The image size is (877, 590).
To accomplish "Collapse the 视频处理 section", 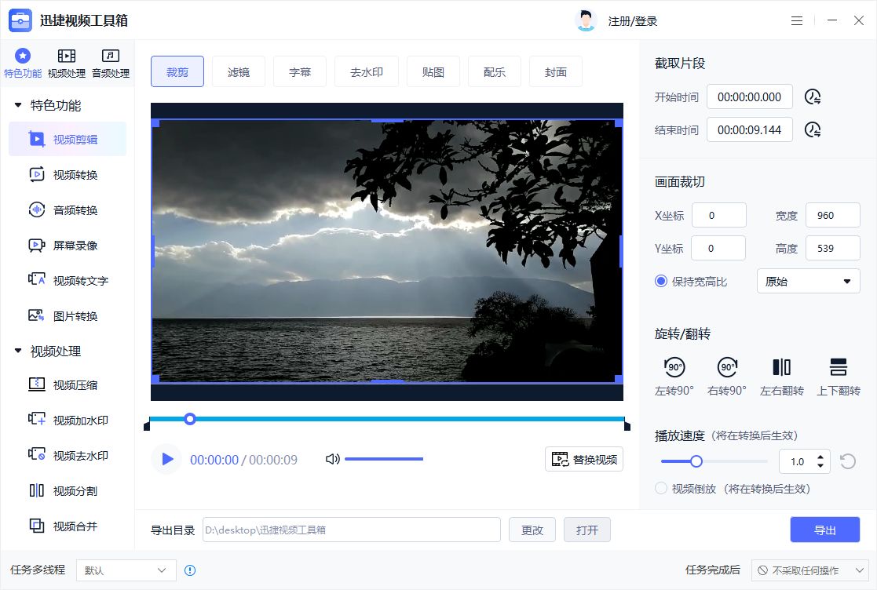I will (x=18, y=351).
